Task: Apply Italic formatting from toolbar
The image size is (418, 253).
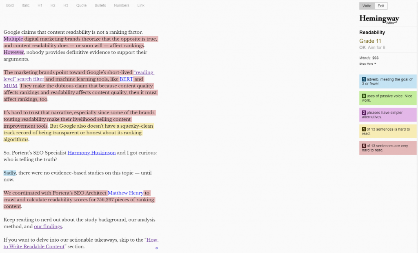Action: click(x=26, y=6)
